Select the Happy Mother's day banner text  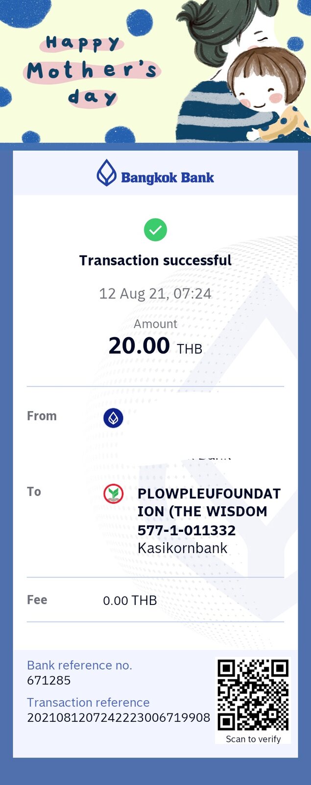coord(92,70)
